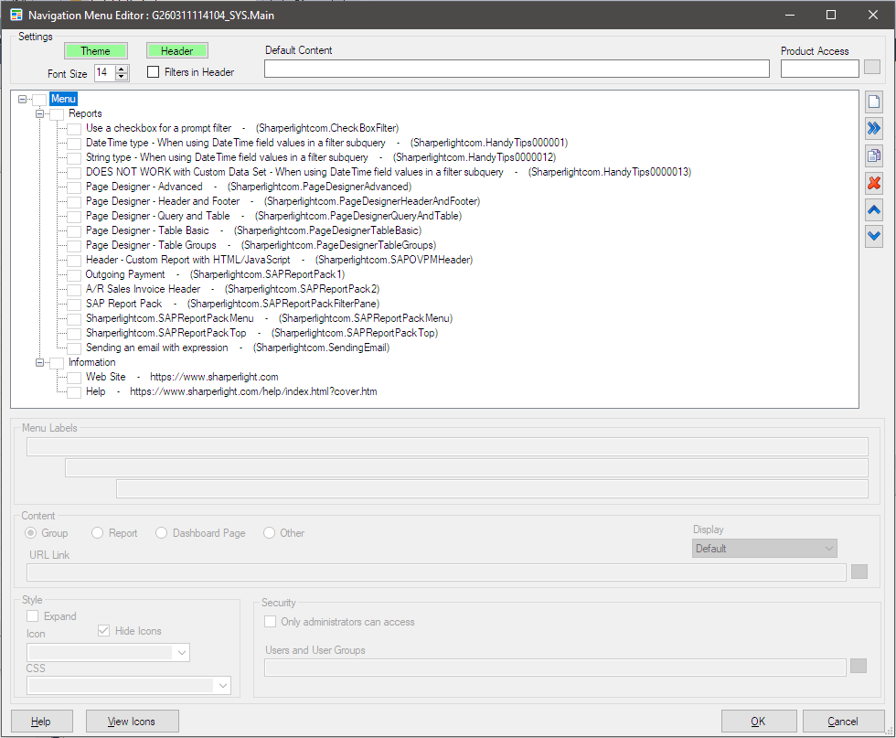Select the 'Outgoing Payment' tree row

(216, 274)
